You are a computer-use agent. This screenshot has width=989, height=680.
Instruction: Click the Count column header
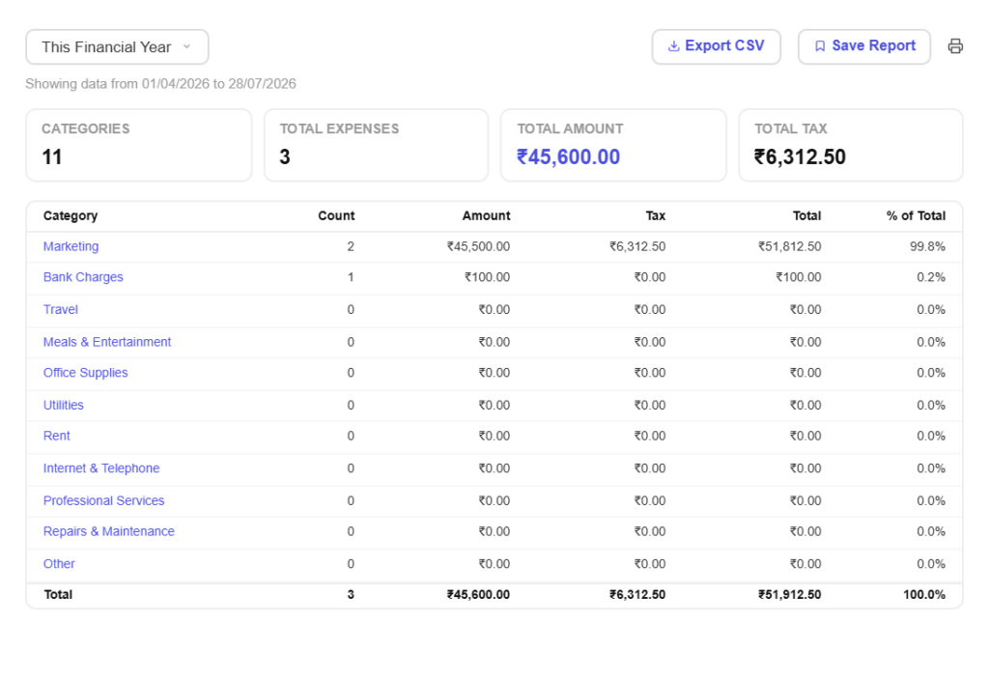coord(336,215)
